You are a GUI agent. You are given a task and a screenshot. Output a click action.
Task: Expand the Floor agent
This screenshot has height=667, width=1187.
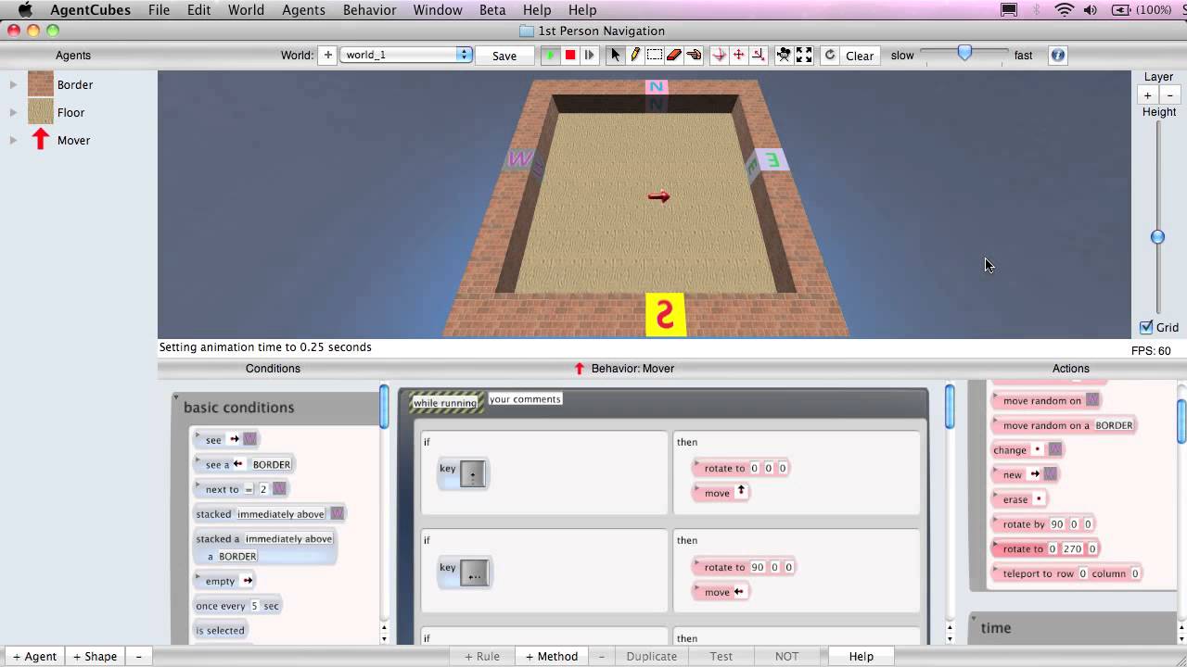coord(13,112)
